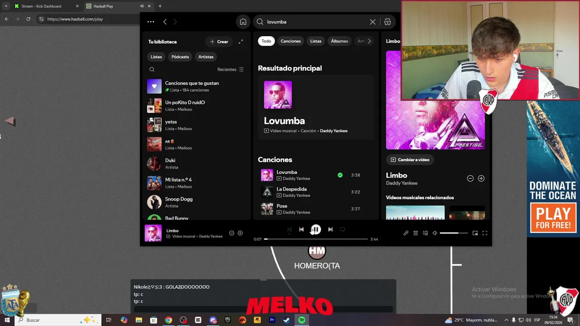Open Mi lista n.º 4 playlist
This screenshot has width=580, height=326.
click(x=197, y=183)
